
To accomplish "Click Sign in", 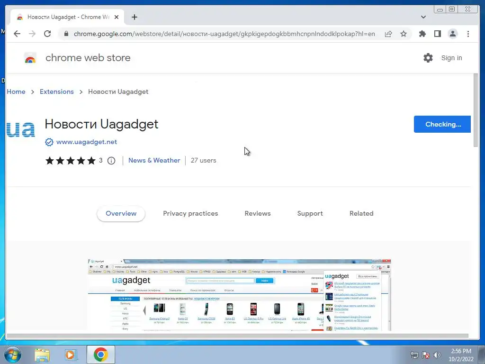I will click(451, 58).
